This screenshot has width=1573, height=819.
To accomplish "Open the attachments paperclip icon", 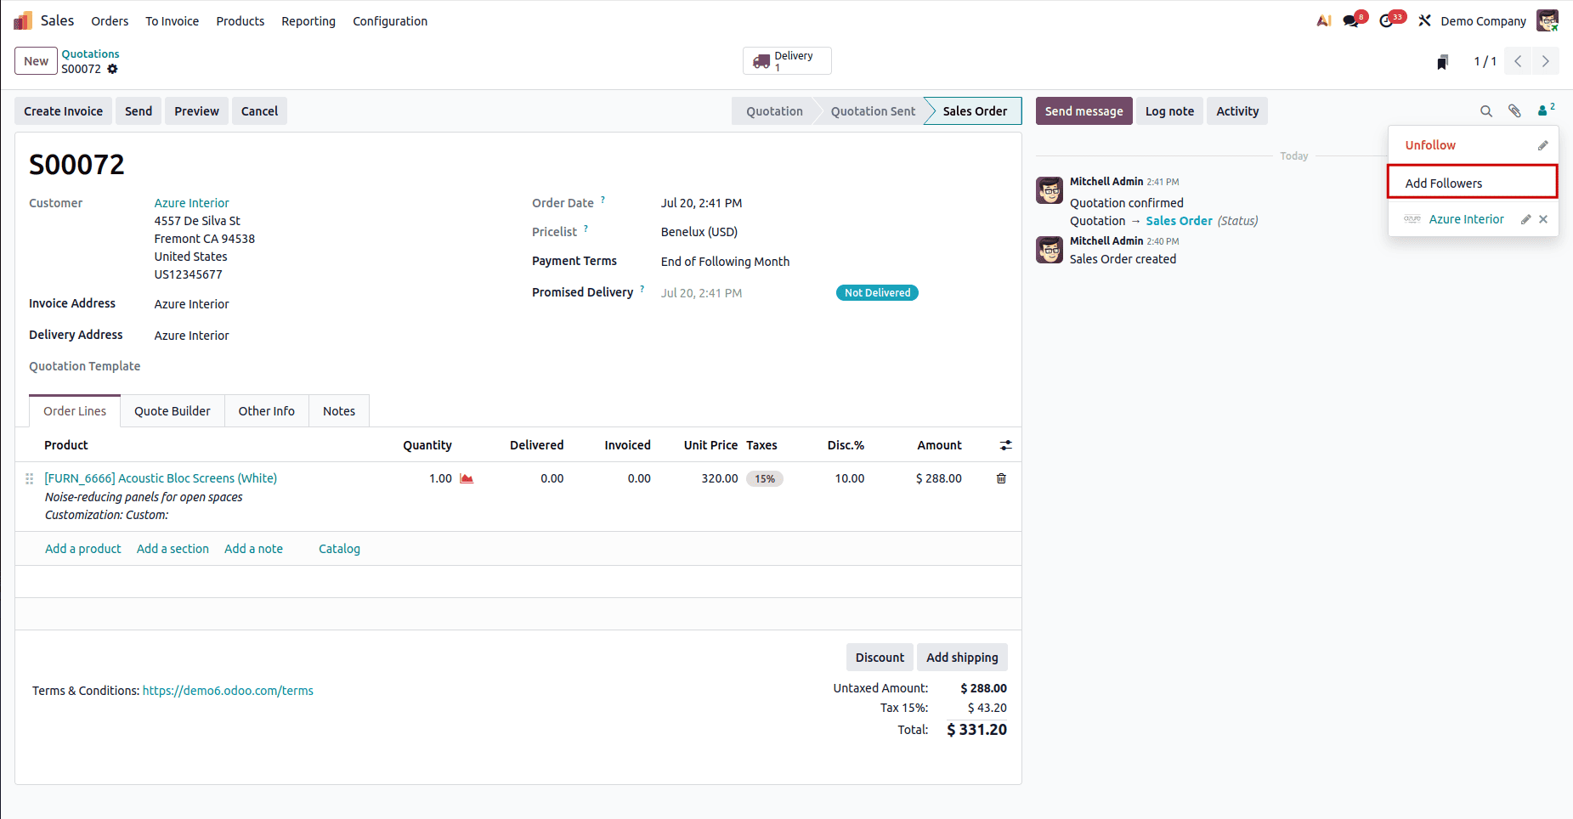I will tap(1514, 111).
